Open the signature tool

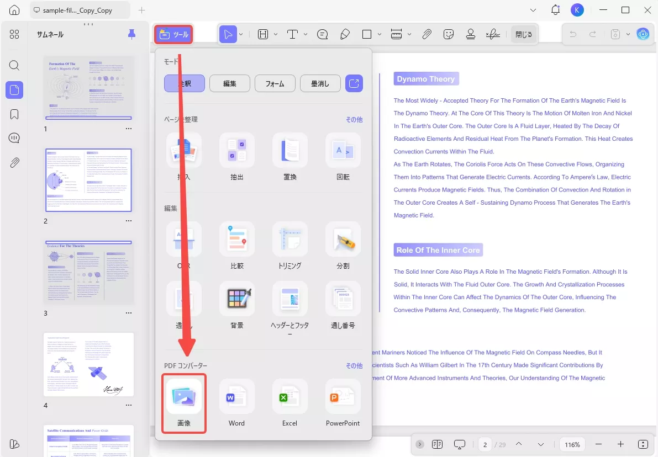click(x=493, y=34)
